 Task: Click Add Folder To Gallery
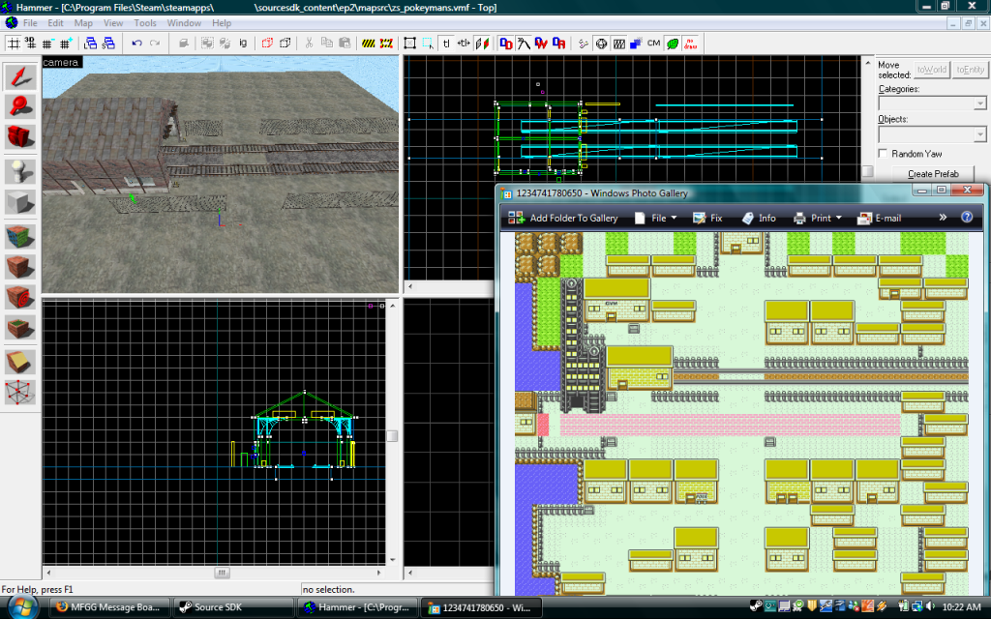click(x=563, y=218)
